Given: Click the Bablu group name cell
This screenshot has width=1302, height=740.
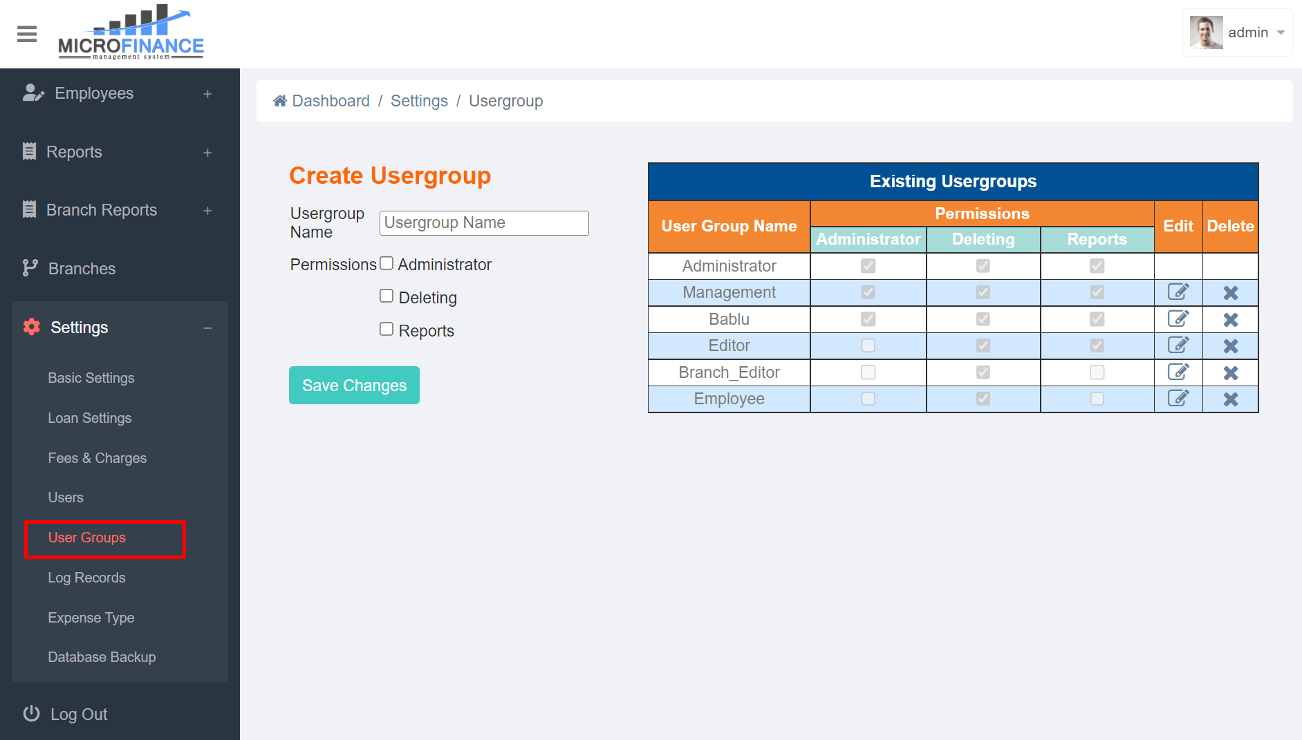Looking at the screenshot, I should (729, 319).
